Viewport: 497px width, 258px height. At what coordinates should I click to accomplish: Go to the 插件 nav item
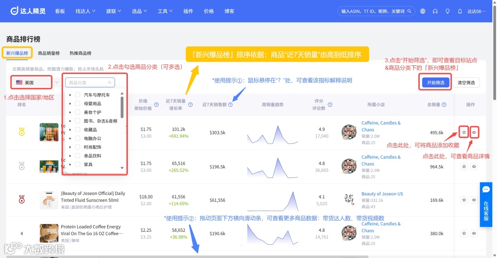188,11
